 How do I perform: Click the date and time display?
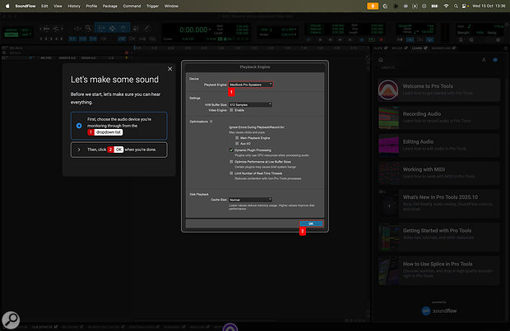point(489,6)
